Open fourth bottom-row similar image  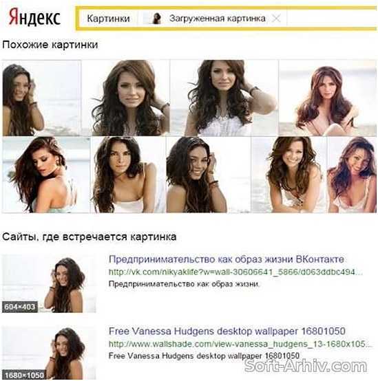[289, 175]
